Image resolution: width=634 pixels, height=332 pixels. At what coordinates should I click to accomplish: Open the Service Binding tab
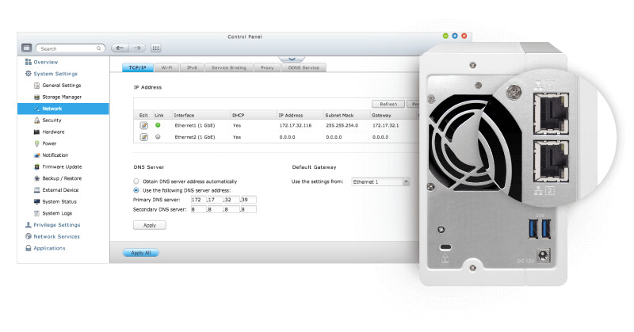click(x=228, y=68)
